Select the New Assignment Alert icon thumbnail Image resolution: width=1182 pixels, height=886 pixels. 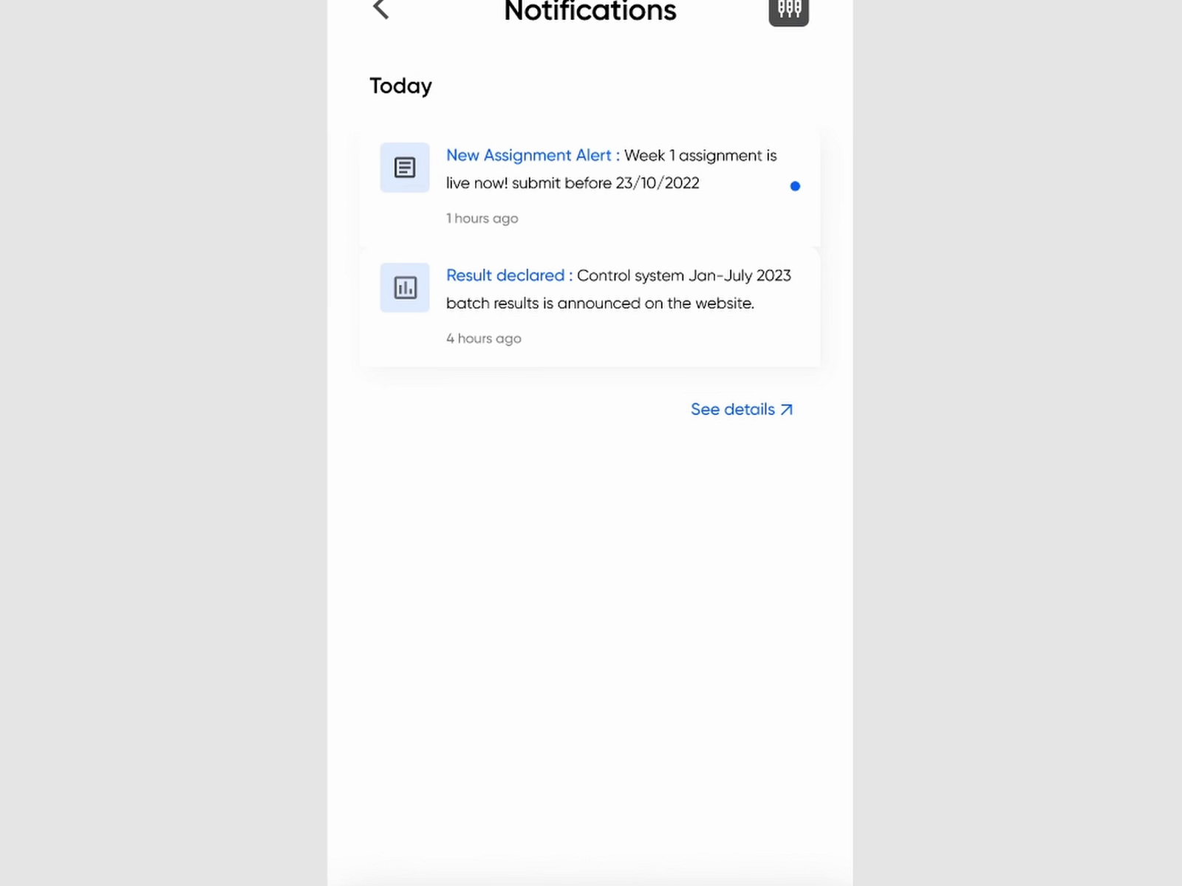click(x=404, y=168)
